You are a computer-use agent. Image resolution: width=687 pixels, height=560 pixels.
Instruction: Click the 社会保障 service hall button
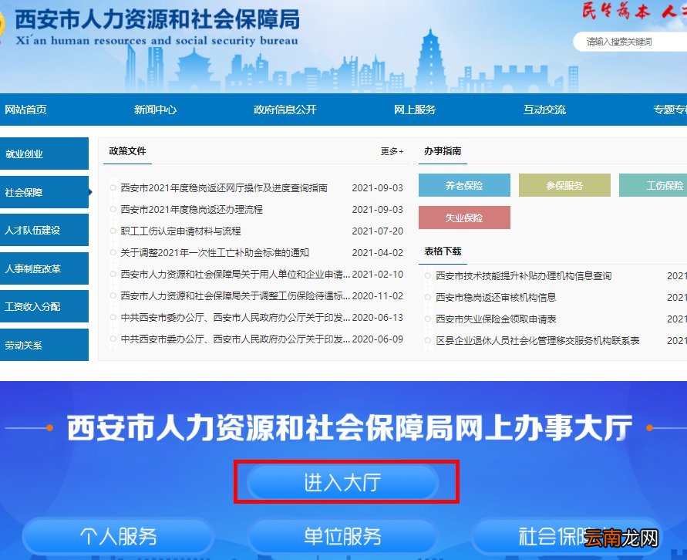pos(567,536)
